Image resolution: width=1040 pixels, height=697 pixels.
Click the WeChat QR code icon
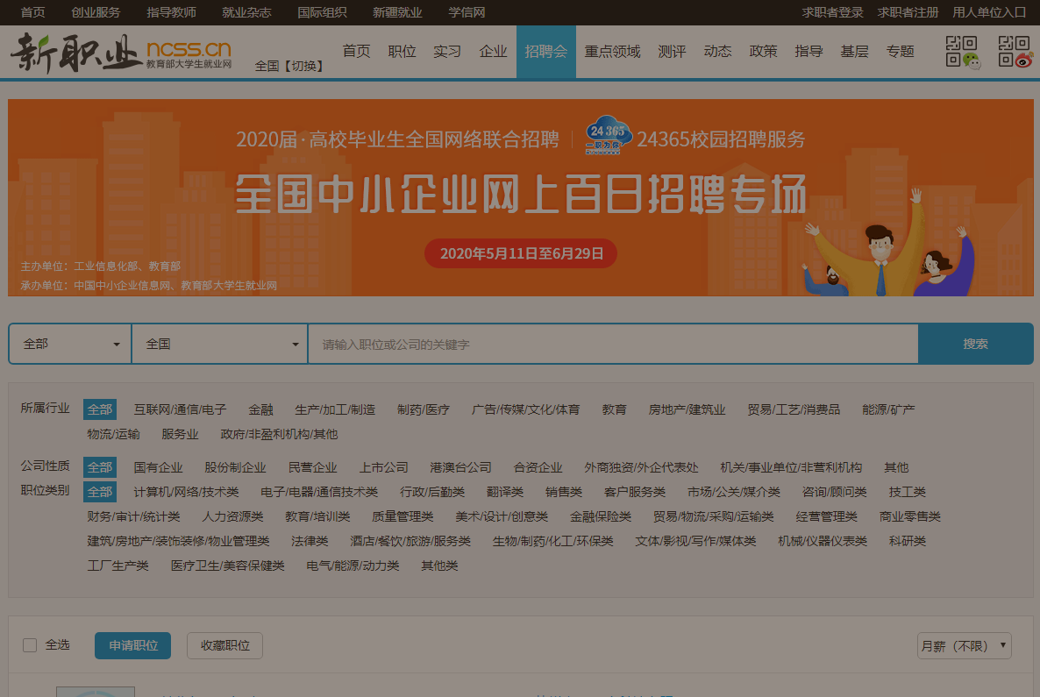pos(962,52)
